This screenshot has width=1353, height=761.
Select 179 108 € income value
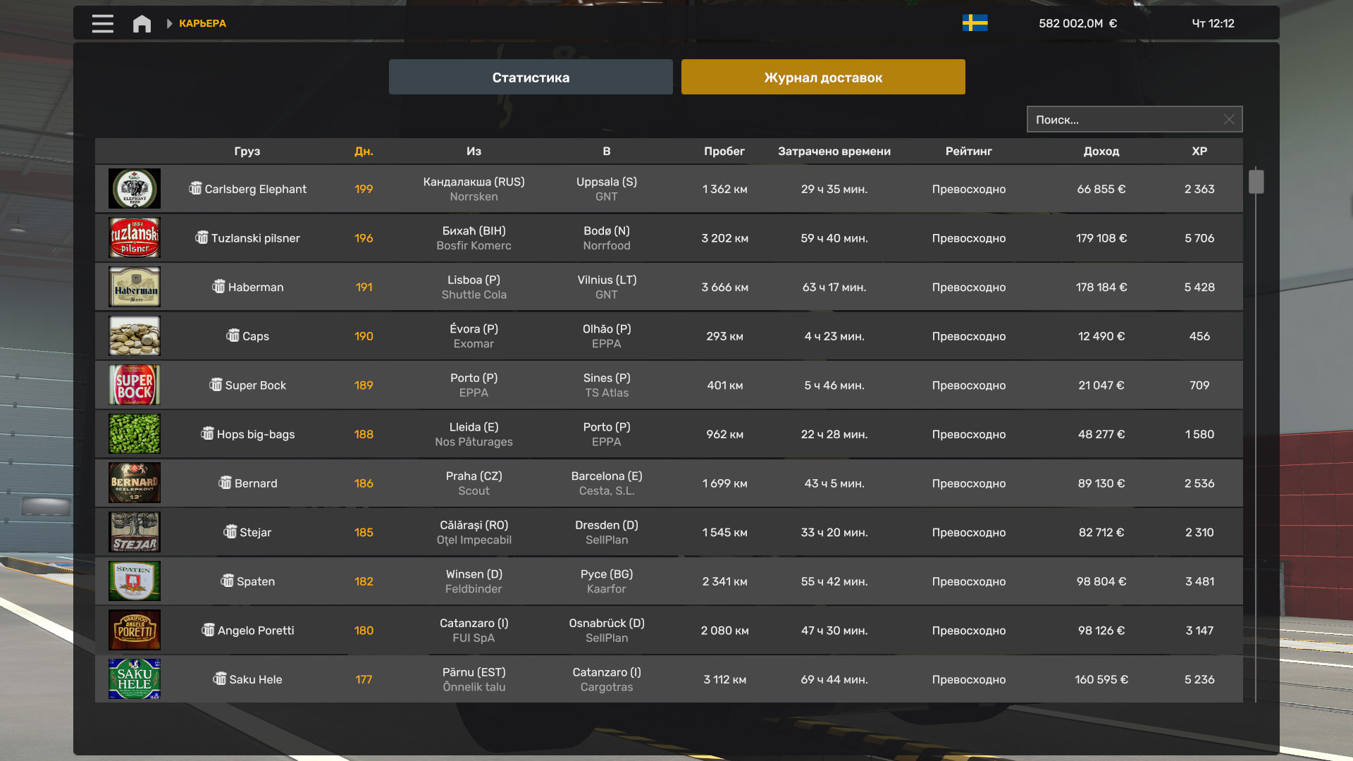[1101, 238]
